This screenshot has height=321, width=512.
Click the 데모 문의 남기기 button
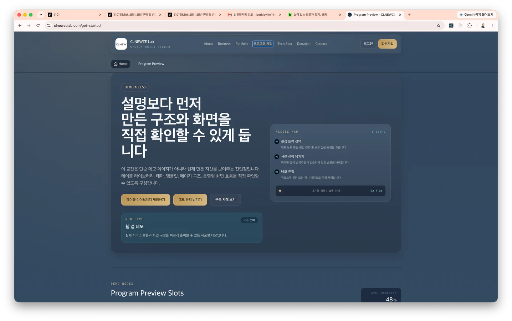coord(190,200)
